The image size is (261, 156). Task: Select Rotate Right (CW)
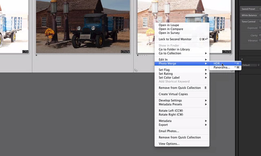[182, 115]
